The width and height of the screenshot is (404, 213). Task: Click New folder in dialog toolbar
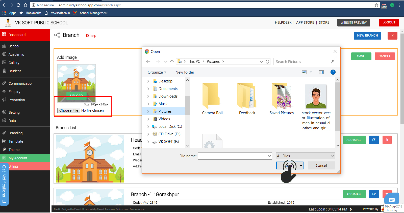click(185, 72)
